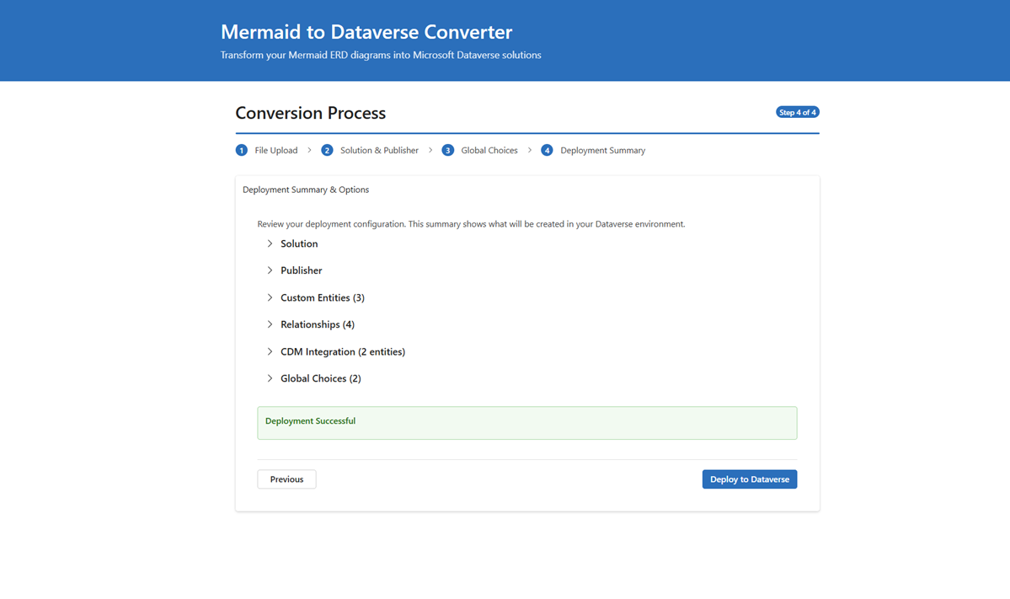Select the Global Choices step label
Screen dimensions: 1010x599
point(489,149)
